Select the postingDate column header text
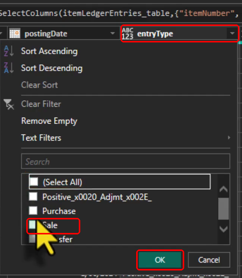Screen dimensions: 242x278 coord(46,34)
